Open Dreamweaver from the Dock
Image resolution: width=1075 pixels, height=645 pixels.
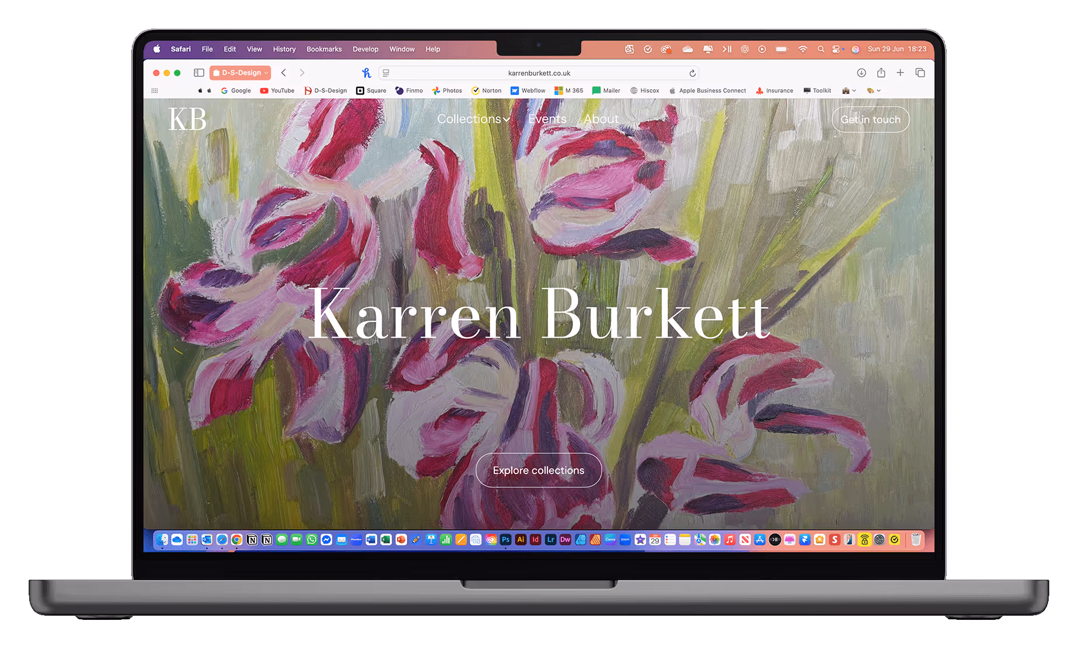click(566, 539)
